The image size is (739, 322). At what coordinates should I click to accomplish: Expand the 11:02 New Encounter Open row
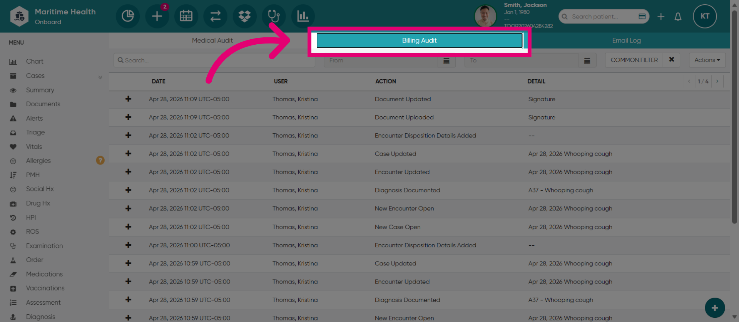click(128, 208)
